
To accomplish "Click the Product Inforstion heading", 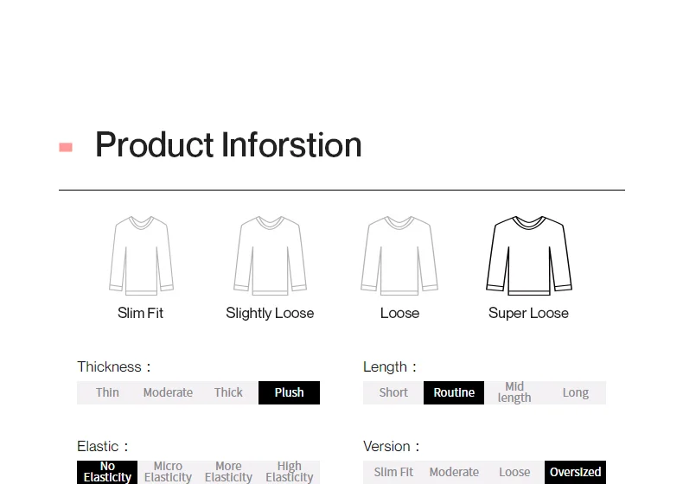I will click(229, 145).
